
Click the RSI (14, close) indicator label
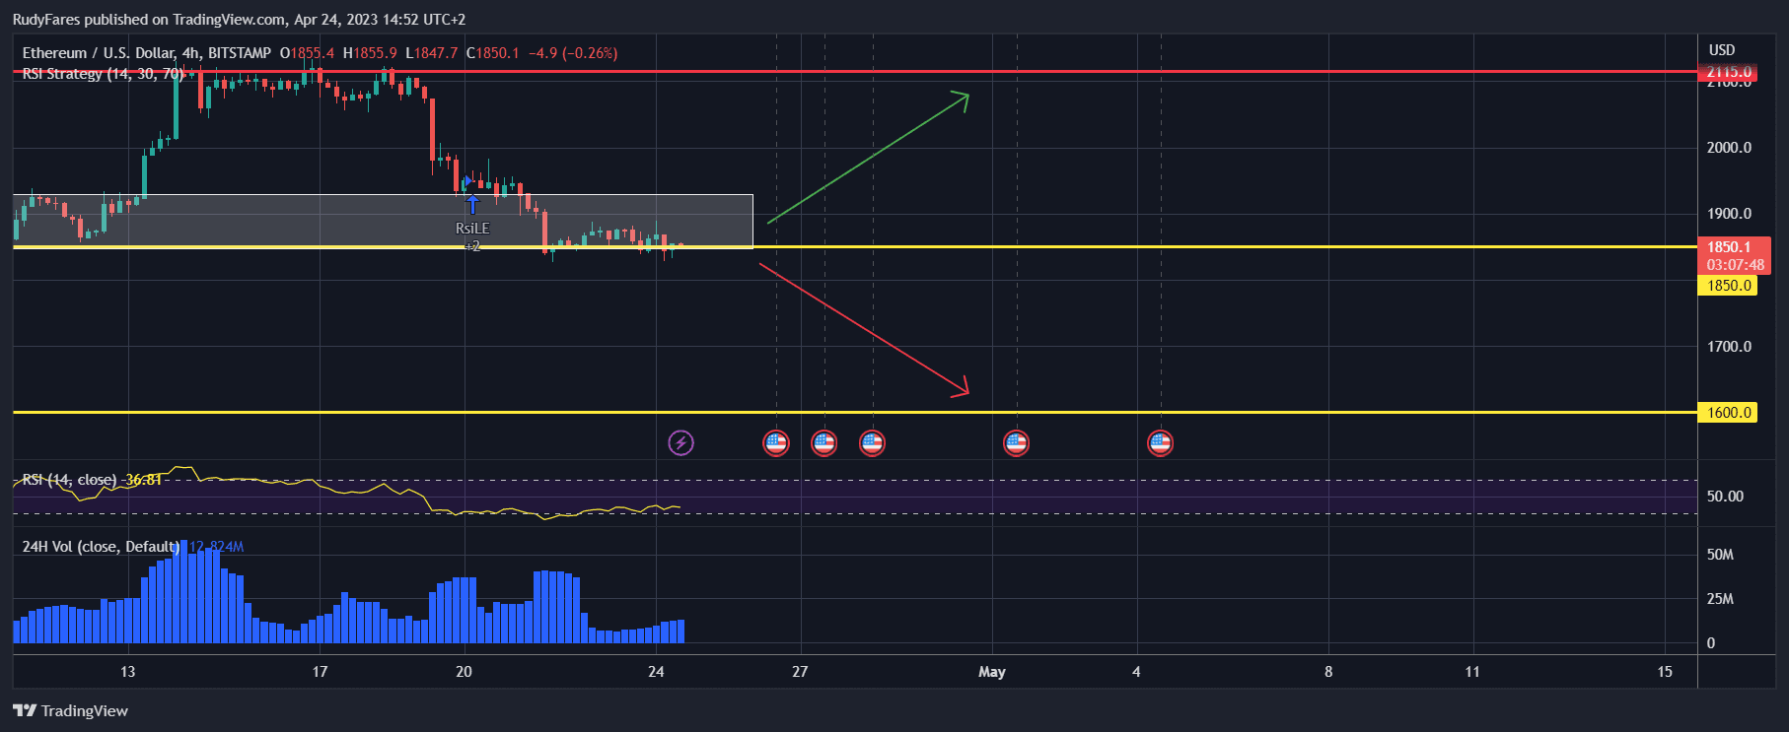coord(69,480)
